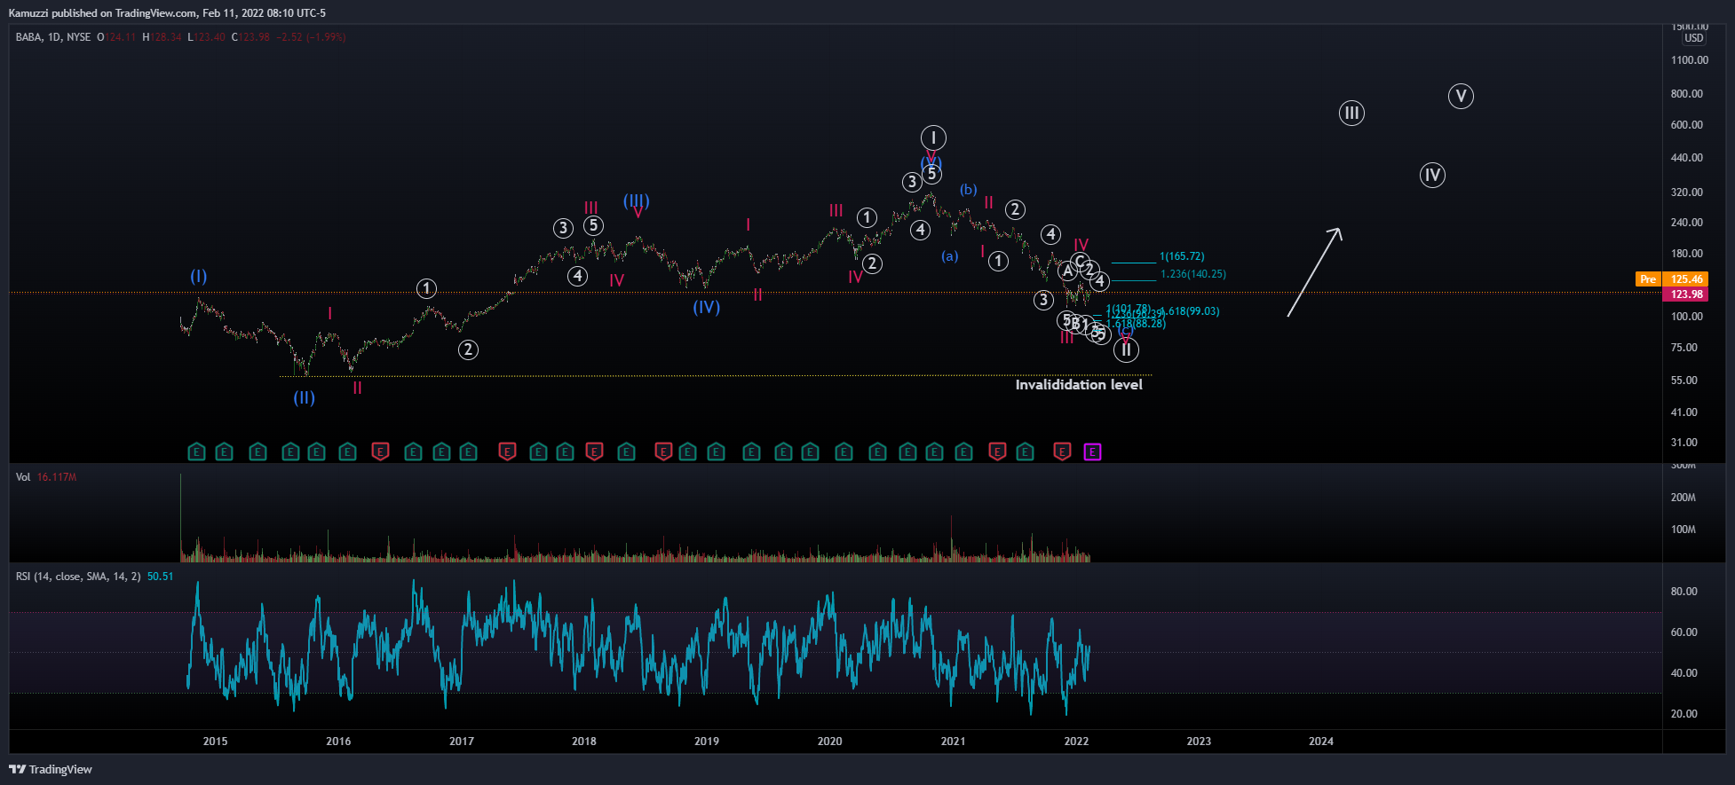Click the 800.00 price axis label
This screenshot has height=785, width=1735.
[x=1687, y=94]
